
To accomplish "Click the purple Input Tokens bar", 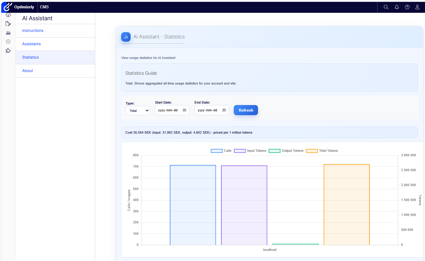I will (x=244, y=205).
